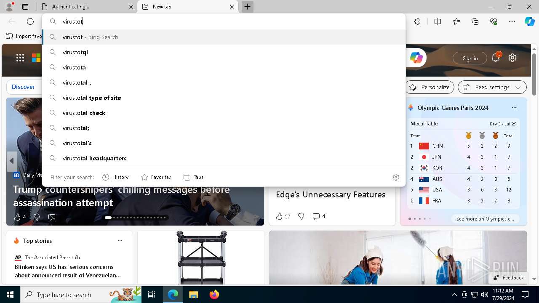Open Task View in taskbar
Viewport: 539px width, 303px height.
[152, 295]
